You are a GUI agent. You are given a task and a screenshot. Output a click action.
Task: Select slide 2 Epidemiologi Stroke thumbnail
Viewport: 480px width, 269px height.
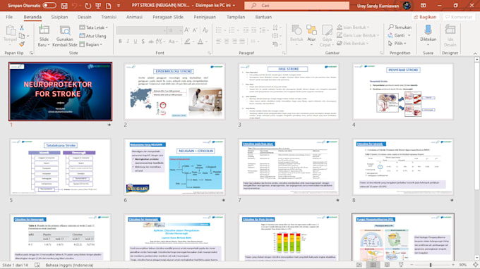[x=174, y=92]
